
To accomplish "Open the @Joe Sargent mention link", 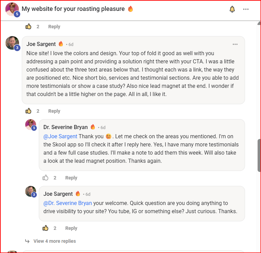I will point(60,137).
